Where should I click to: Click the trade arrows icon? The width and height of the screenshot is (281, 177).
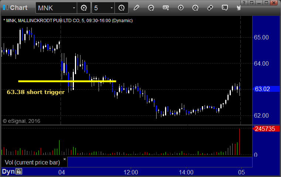210,8
